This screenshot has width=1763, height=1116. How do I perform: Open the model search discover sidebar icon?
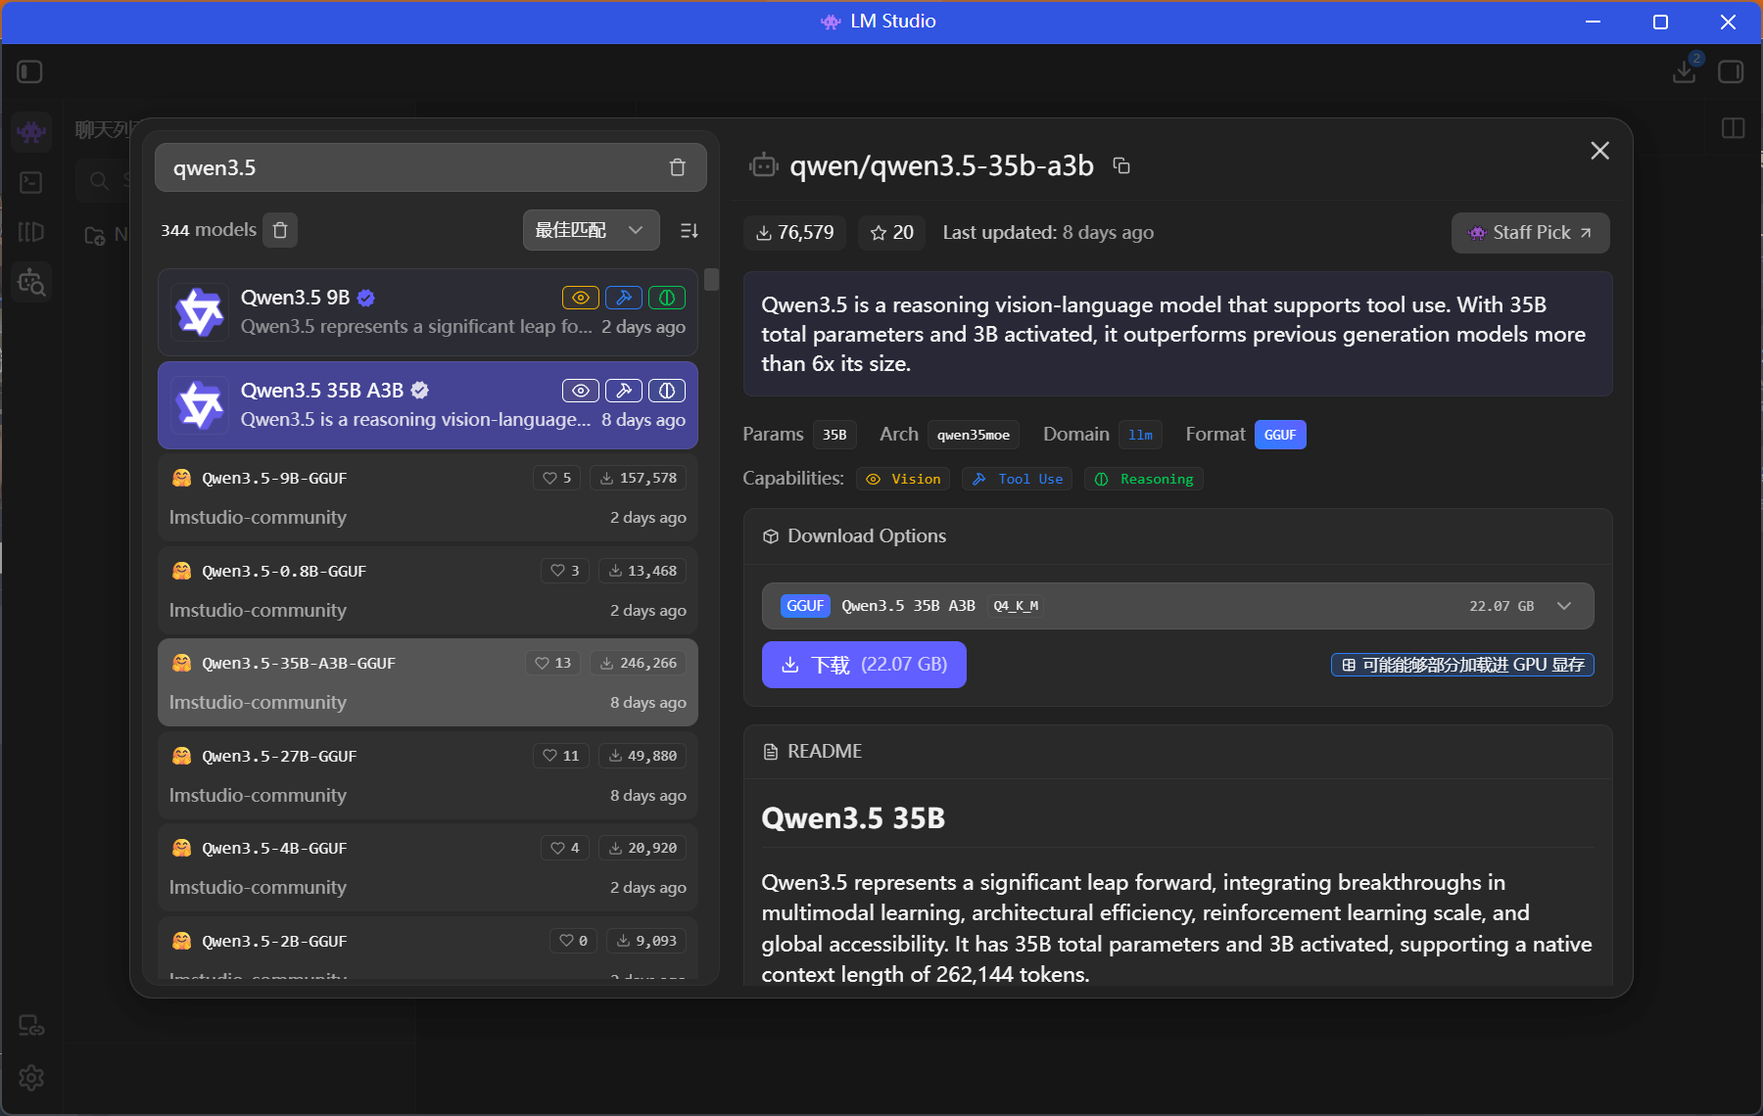31,282
